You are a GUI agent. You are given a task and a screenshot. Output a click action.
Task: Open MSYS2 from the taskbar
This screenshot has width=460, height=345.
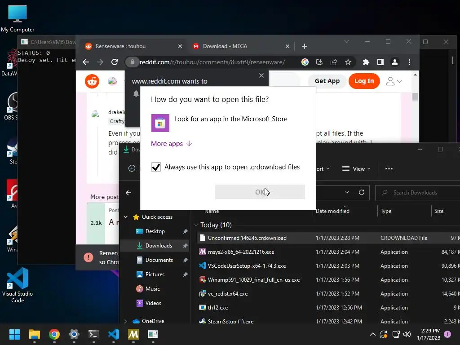point(133,334)
